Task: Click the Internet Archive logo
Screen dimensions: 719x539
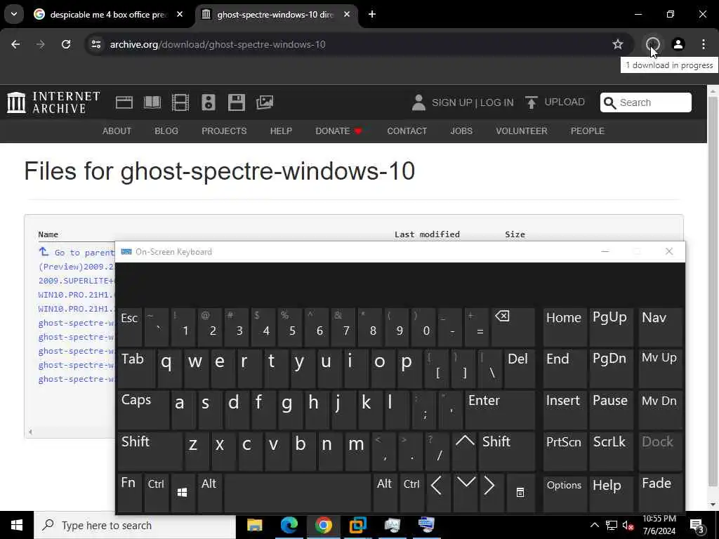Action: point(53,102)
